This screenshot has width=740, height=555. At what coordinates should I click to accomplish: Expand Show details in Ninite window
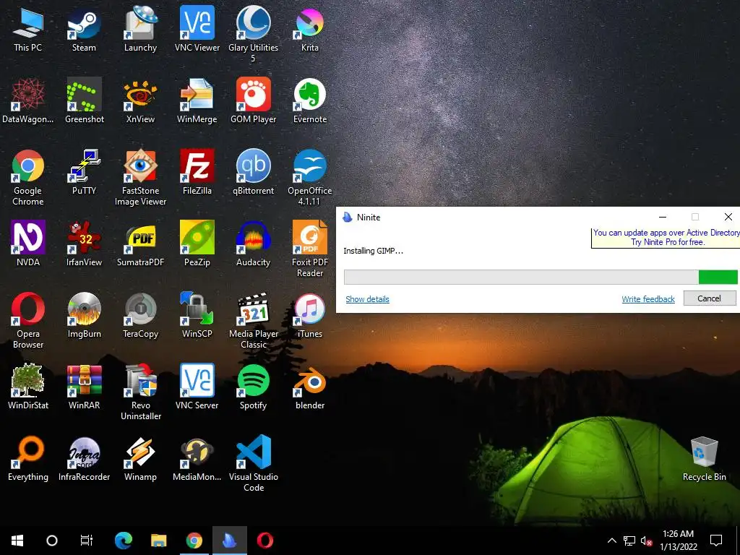(367, 299)
